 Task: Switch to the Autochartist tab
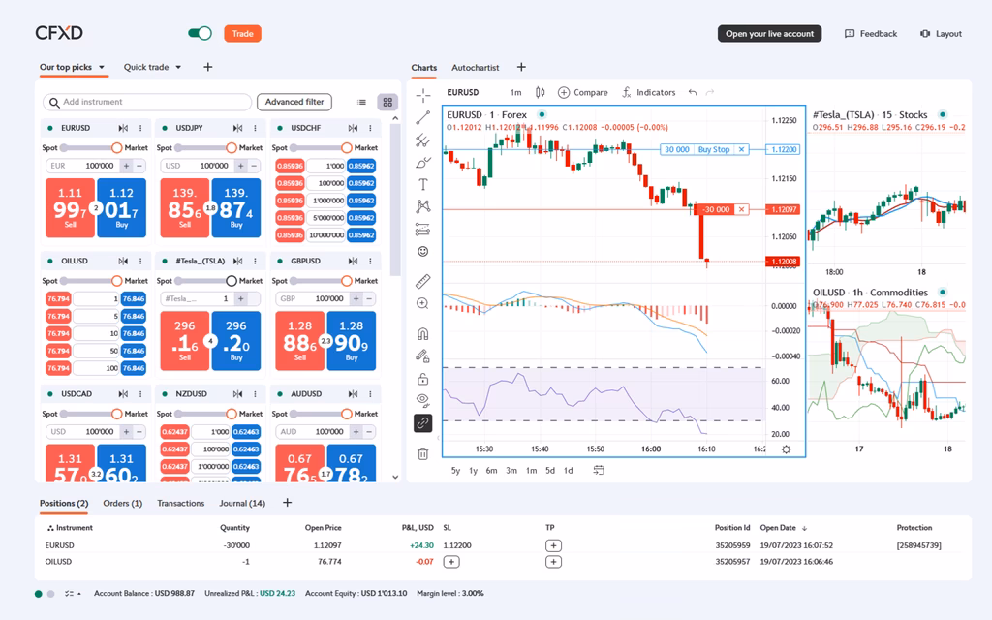(x=475, y=68)
